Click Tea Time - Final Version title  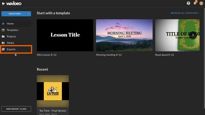(53, 111)
